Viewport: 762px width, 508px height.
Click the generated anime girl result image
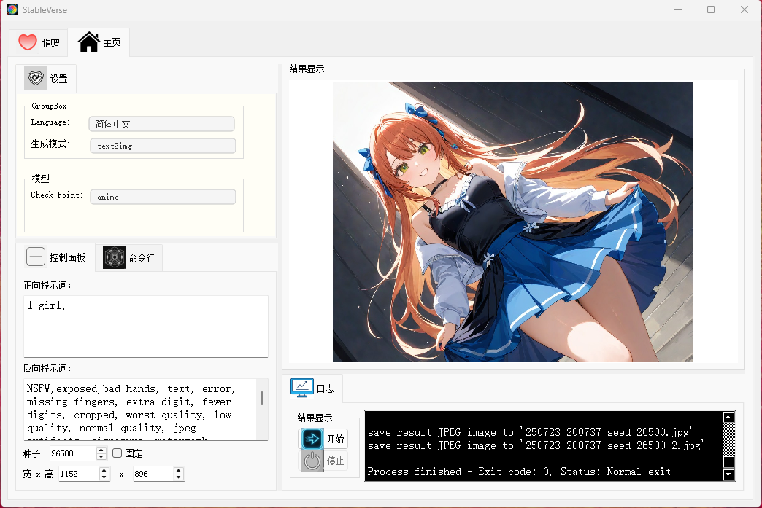(x=512, y=222)
